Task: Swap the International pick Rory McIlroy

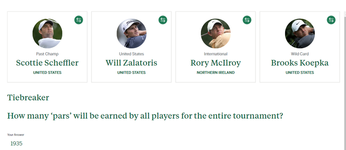Action: 247,20
